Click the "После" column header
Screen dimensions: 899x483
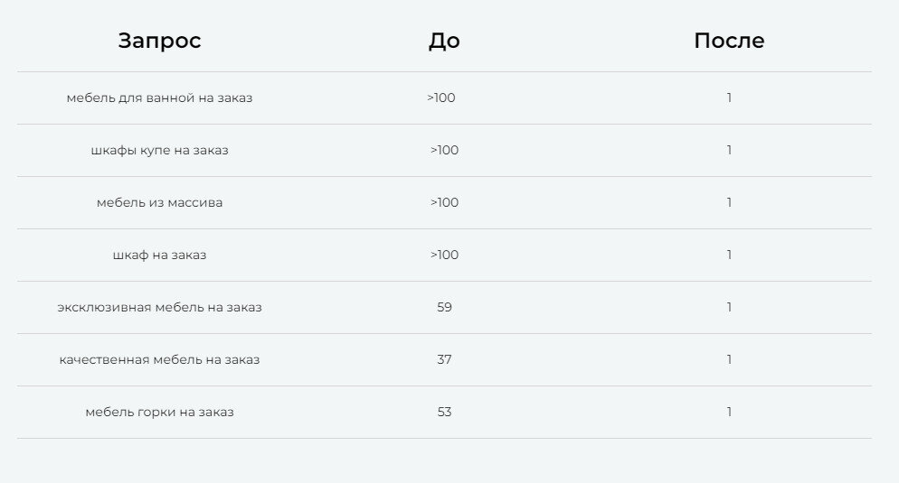tap(729, 41)
